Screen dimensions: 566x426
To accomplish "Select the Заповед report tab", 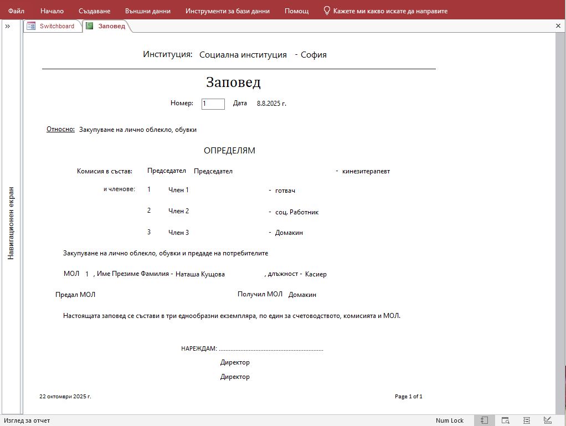I will pyautogui.click(x=107, y=26).
